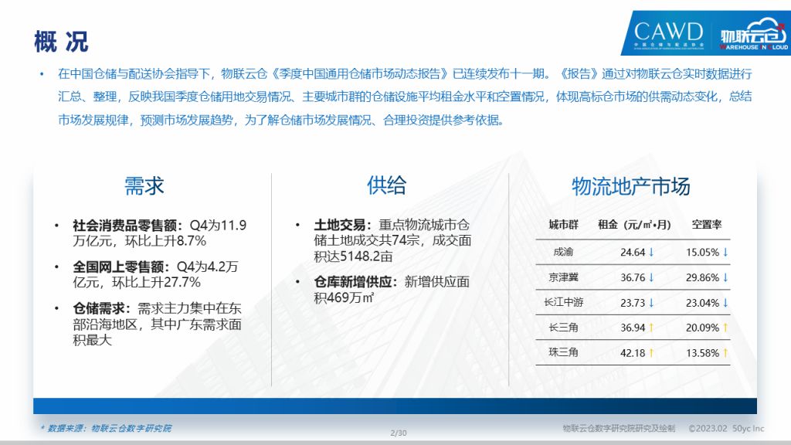Click the 物联云仓数字研究院研究及绘制 footer credit
The width and height of the screenshot is (791, 445).
pyautogui.click(x=619, y=428)
